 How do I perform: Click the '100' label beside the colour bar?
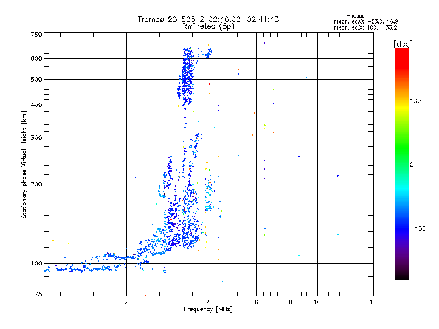[415, 101]
